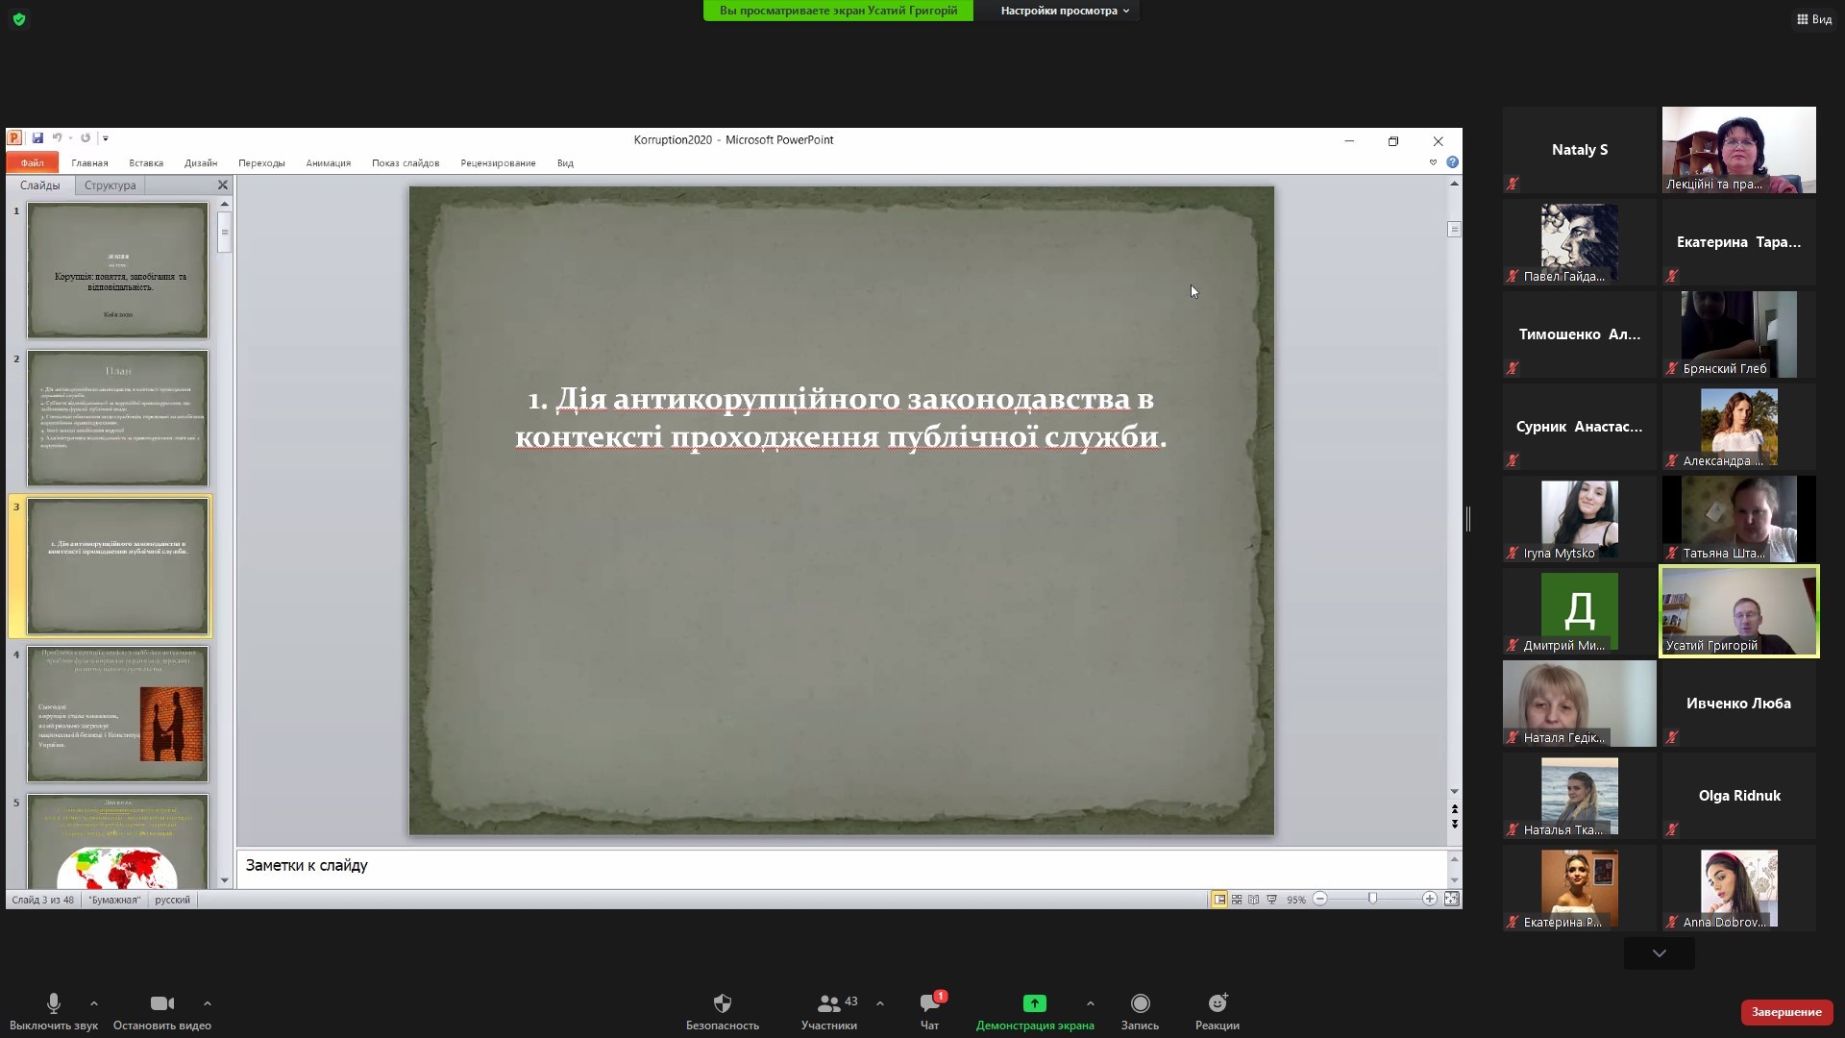Switch to the Структура pane tab

point(110,185)
